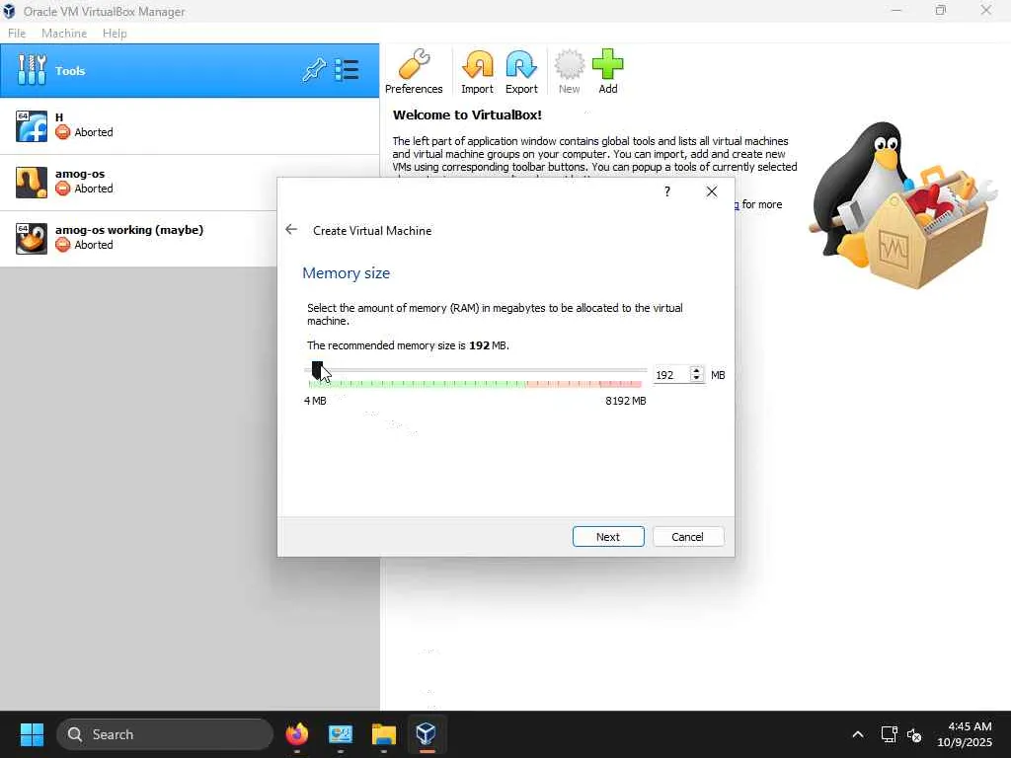The height and width of the screenshot is (758, 1011).
Task: Select the VM named H
Action: [190, 125]
